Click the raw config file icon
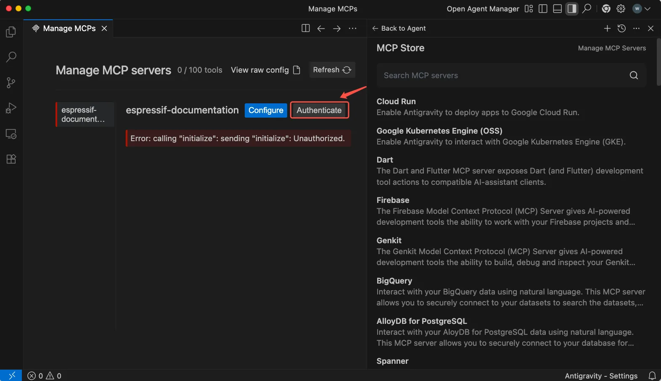This screenshot has height=381, width=661. [296, 70]
